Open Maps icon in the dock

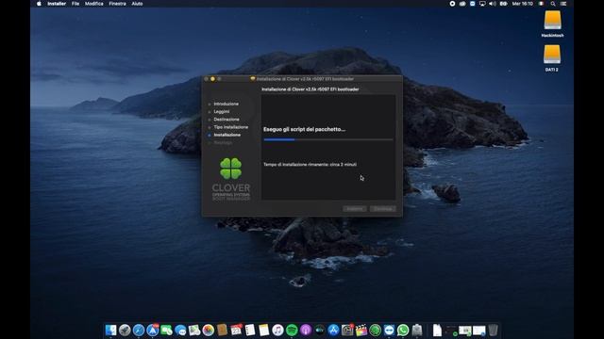194,331
